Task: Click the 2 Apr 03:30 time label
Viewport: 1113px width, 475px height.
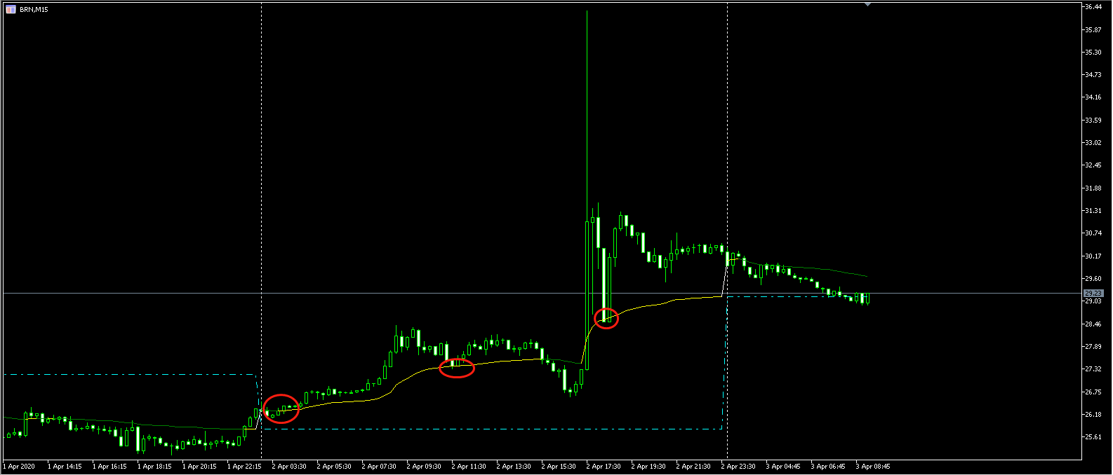Action: pos(289,467)
